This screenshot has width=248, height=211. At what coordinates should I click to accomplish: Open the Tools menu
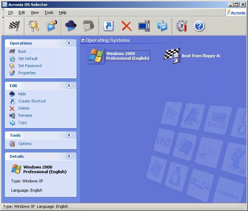[x=49, y=12]
